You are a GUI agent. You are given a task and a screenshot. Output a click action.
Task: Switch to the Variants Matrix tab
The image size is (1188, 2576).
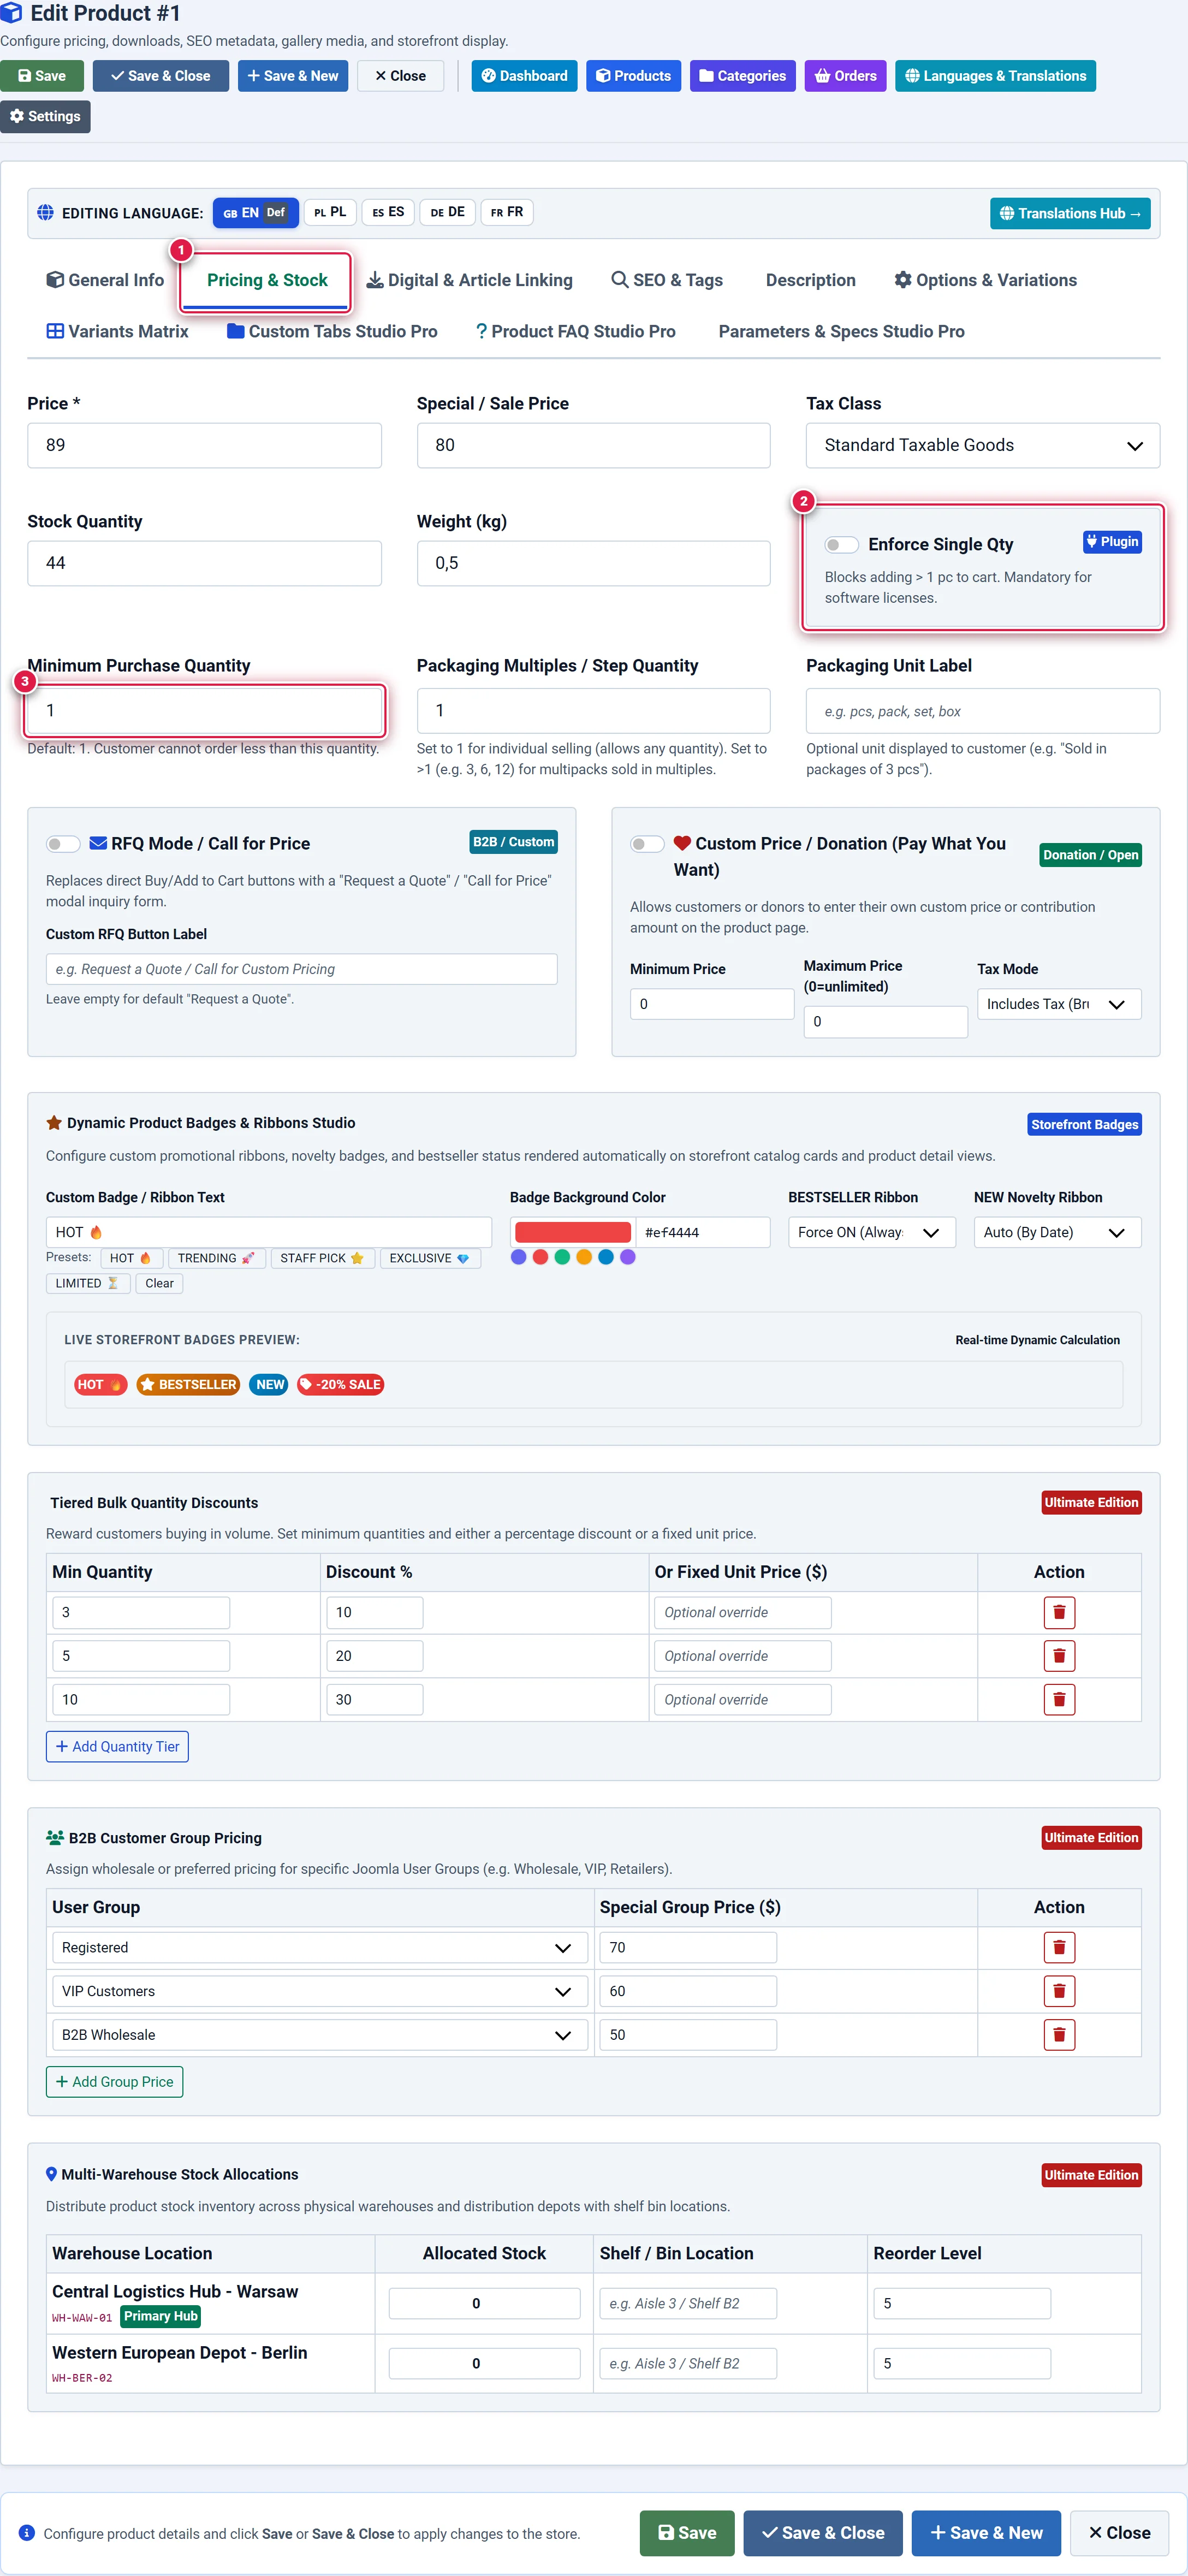(x=118, y=331)
